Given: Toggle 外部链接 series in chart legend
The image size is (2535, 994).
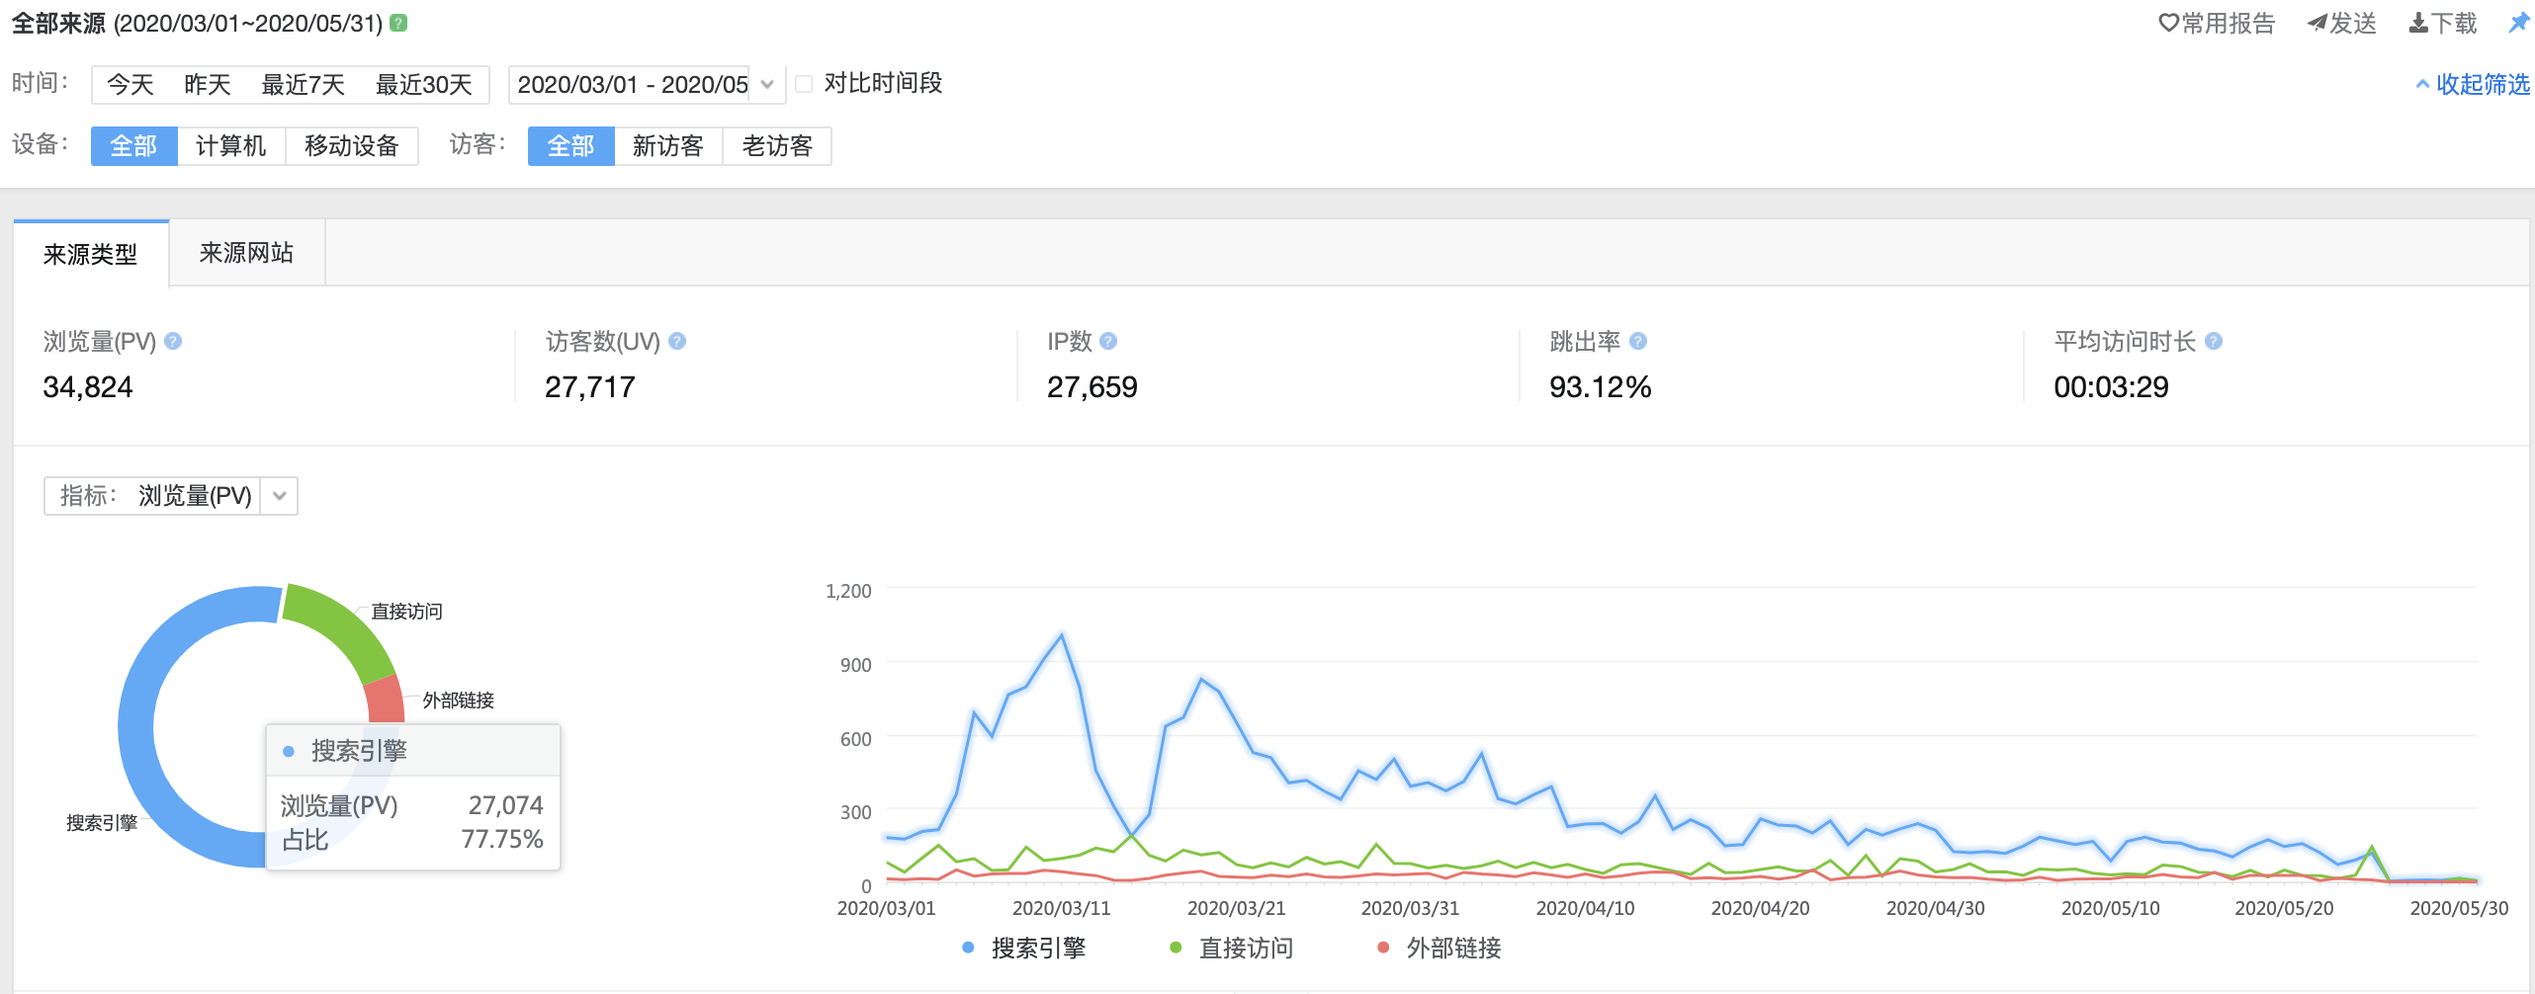Looking at the screenshot, I should pyautogui.click(x=1439, y=948).
